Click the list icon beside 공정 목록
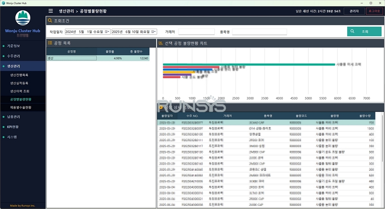The height and width of the screenshot is (209, 385). [50, 43]
